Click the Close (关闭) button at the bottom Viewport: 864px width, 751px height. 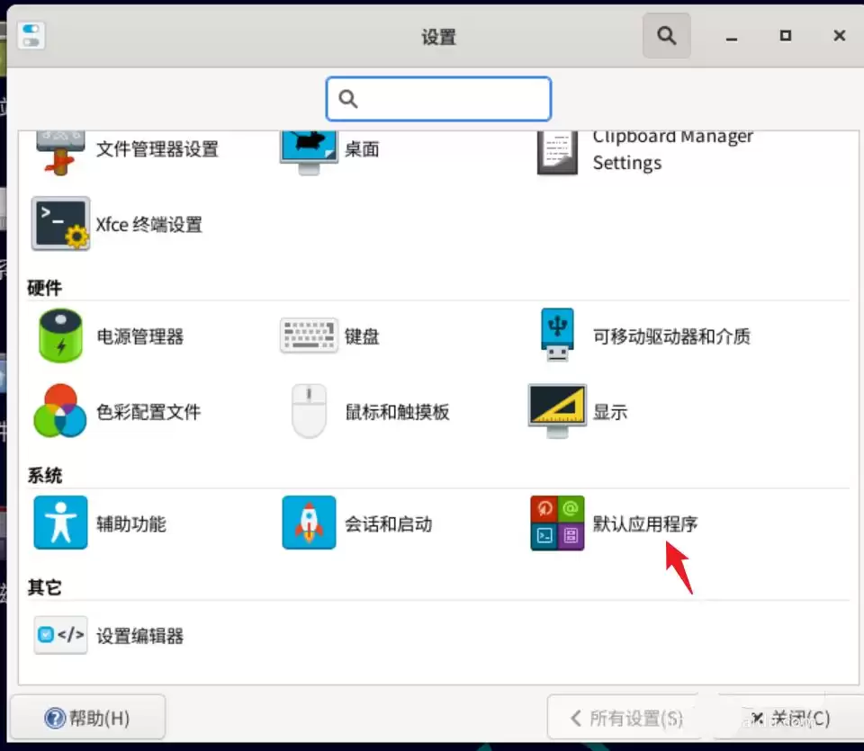coord(790,718)
